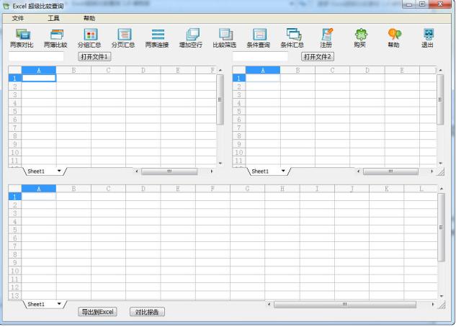Open the 比较筛选 compare filter tool
Screen dimensions: 456x327
pyautogui.click(x=225, y=38)
